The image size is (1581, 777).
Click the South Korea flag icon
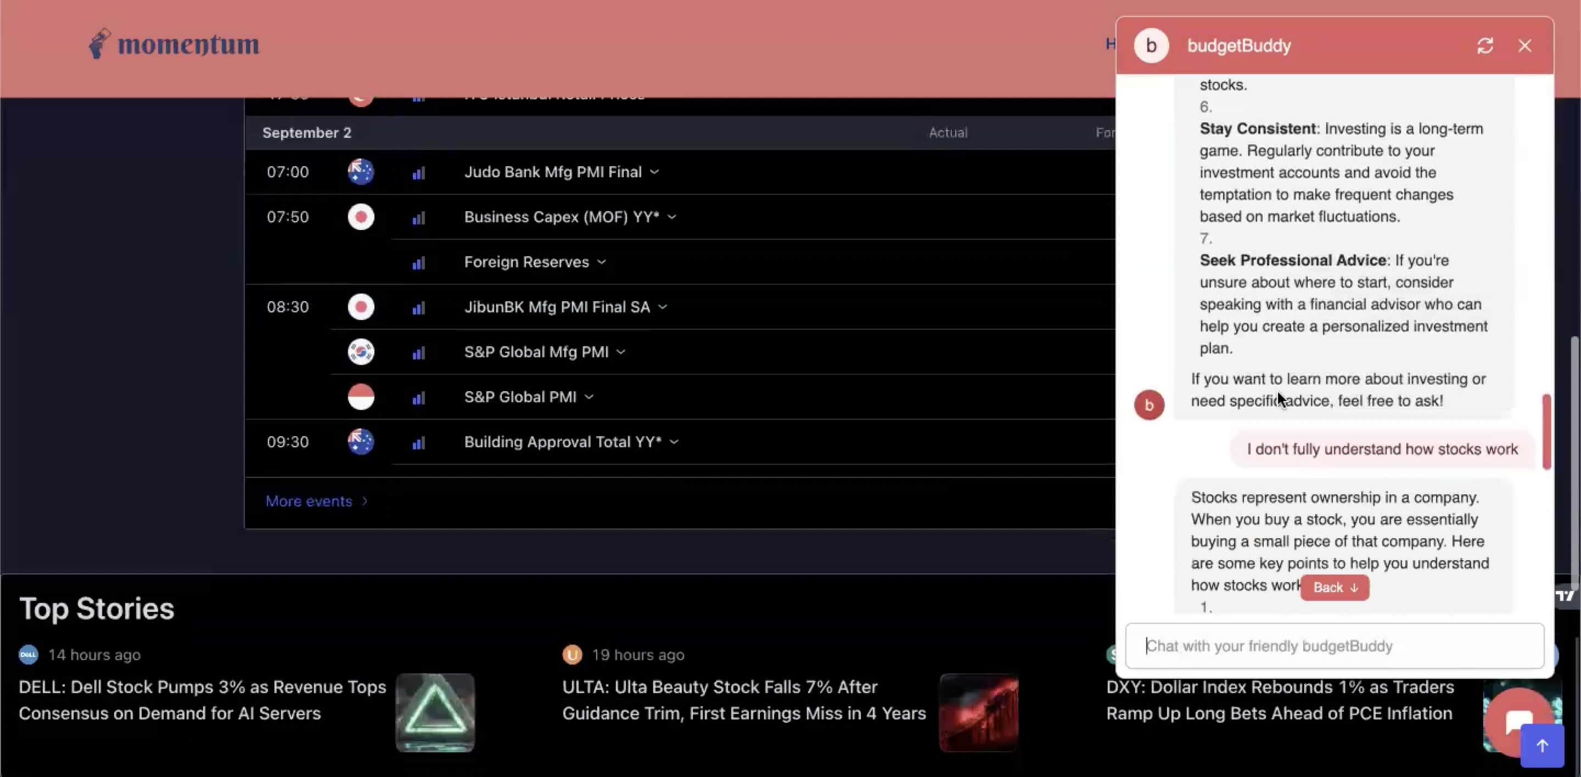tap(361, 352)
